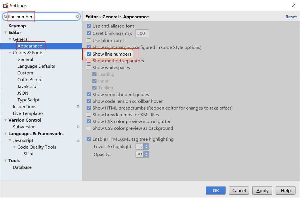Viewport: 300px width, 198px height.
Task: Click the Reset link
Action: coord(291,17)
